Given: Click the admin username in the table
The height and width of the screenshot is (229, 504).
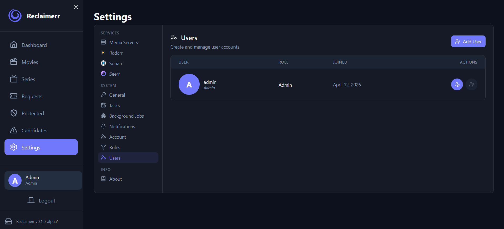Looking at the screenshot, I should coord(210,82).
